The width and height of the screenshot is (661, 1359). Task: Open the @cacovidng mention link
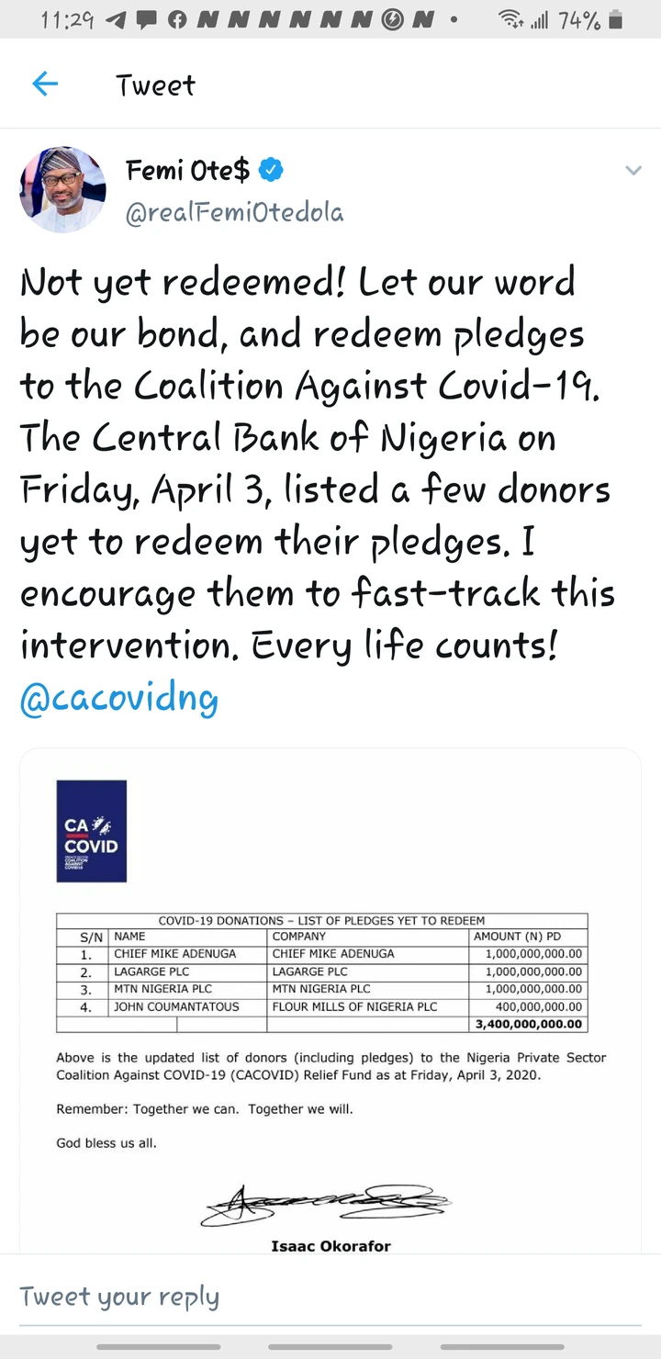coord(119,700)
